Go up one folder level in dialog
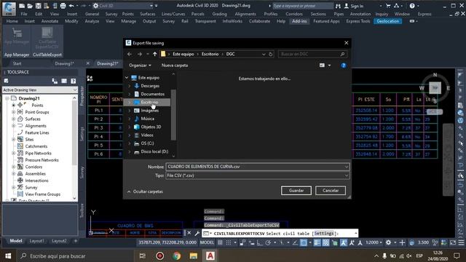Screen dimensions: 466x262 pyautogui.click(x=155, y=54)
